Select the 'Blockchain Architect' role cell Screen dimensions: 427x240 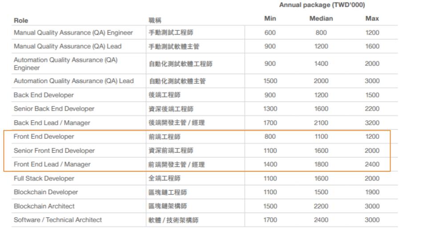pyautogui.click(x=44, y=206)
